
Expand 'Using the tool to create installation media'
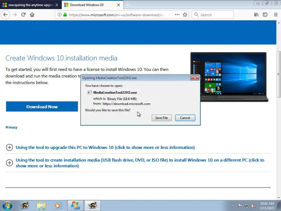coord(140,163)
